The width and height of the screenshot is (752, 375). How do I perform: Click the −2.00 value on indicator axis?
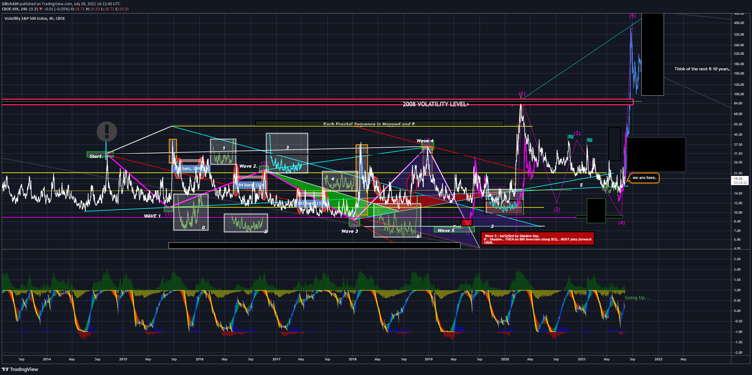738,352
